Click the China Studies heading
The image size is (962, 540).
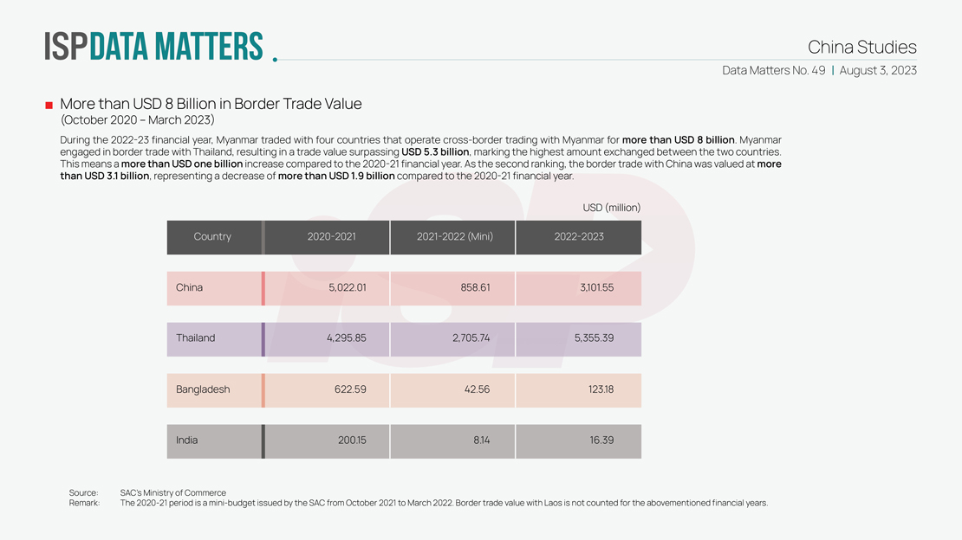pos(861,47)
